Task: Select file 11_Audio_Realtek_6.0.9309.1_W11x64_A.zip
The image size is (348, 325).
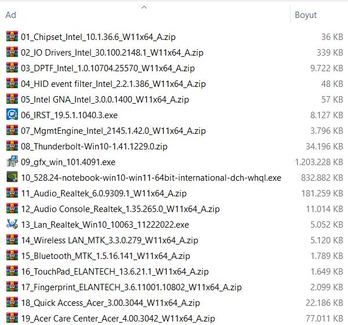Action: click(x=104, y=193)
